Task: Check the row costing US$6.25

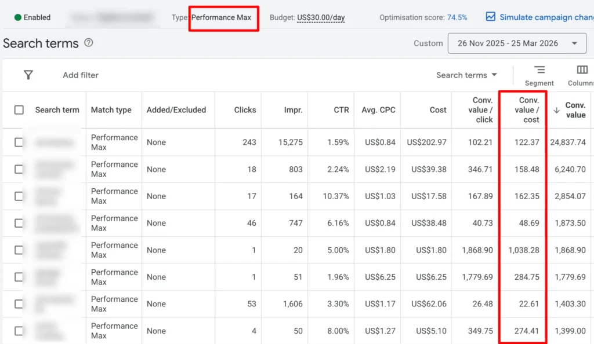Action: pos(19,277)
